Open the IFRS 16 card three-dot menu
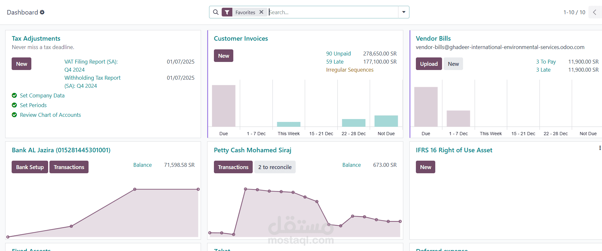602x251 pixels. pyautogui.click(x=600, y=148)
